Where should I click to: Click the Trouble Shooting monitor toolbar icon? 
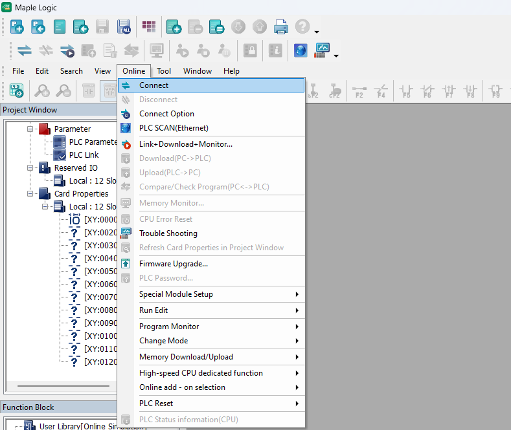322,50
